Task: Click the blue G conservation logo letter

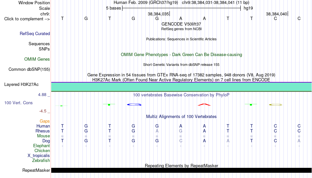Action: click(x=134, y=105)
